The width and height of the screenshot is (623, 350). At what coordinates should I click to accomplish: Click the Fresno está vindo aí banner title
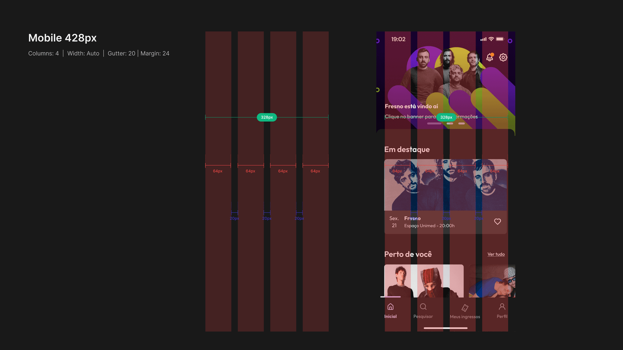click(411, 106)
